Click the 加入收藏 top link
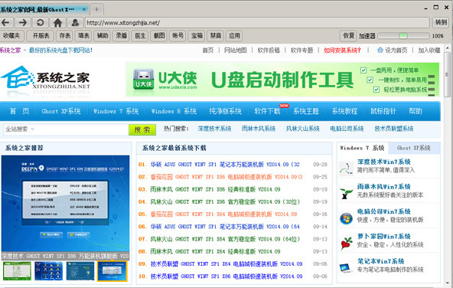 [429, 51]
